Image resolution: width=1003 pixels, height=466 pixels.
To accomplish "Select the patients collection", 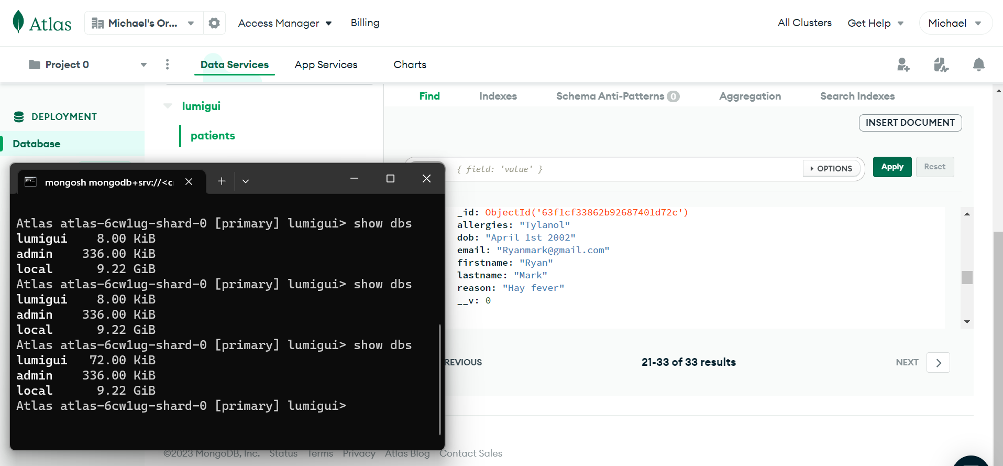I will click(213, 136).
